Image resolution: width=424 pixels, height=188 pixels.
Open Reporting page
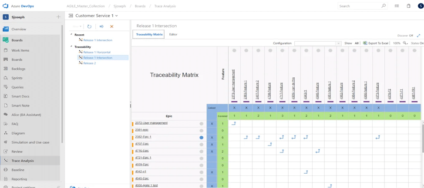pos(19,179)
